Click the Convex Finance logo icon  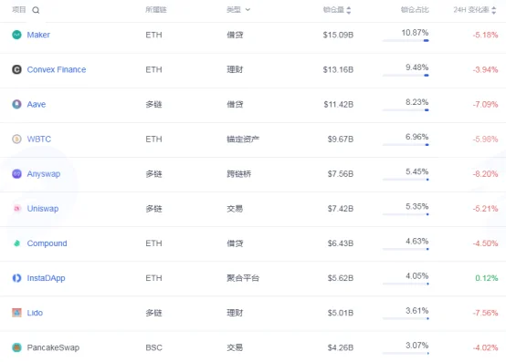tap(16, 69)
